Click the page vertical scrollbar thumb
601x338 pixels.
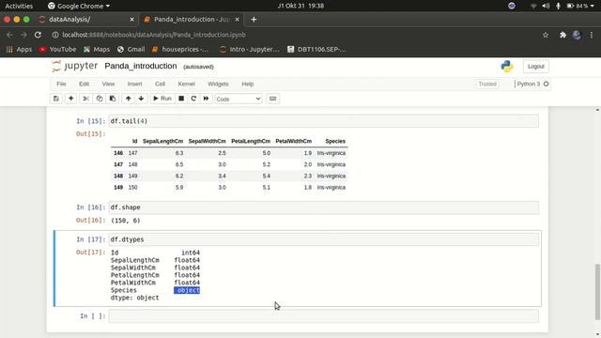(597, 291)
